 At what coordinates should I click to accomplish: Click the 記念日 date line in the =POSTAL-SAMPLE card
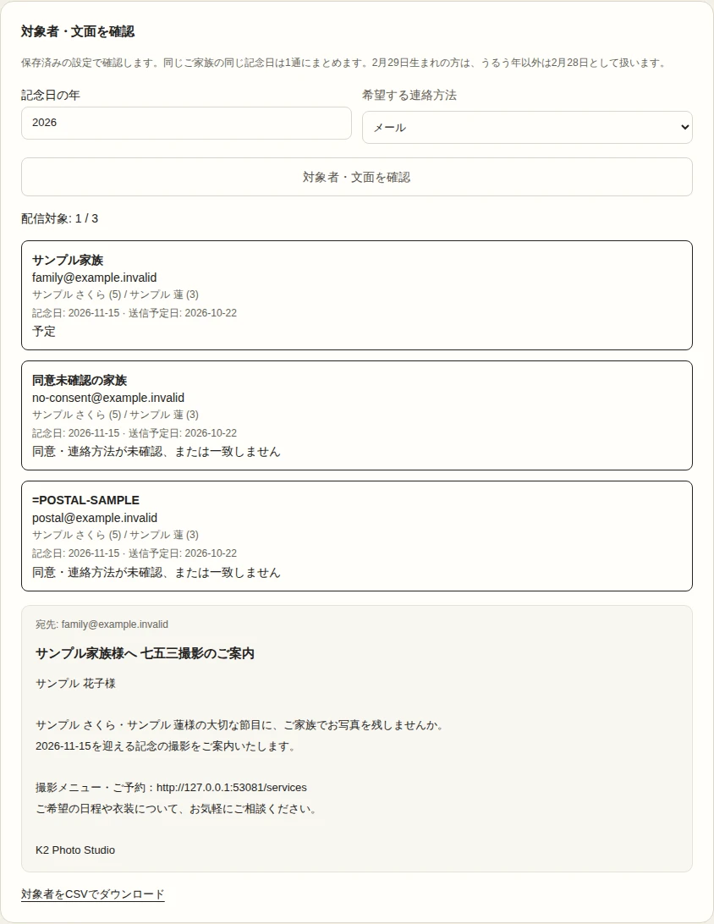coord(135,553)
